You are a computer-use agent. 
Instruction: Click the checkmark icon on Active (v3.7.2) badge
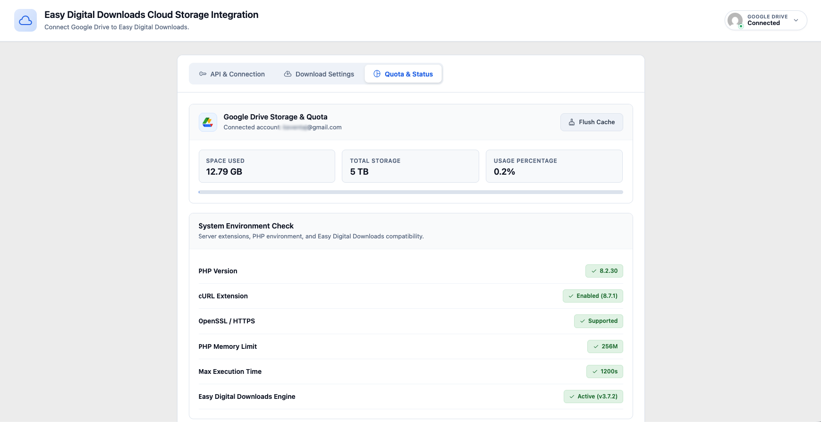[x=572, y=397]
